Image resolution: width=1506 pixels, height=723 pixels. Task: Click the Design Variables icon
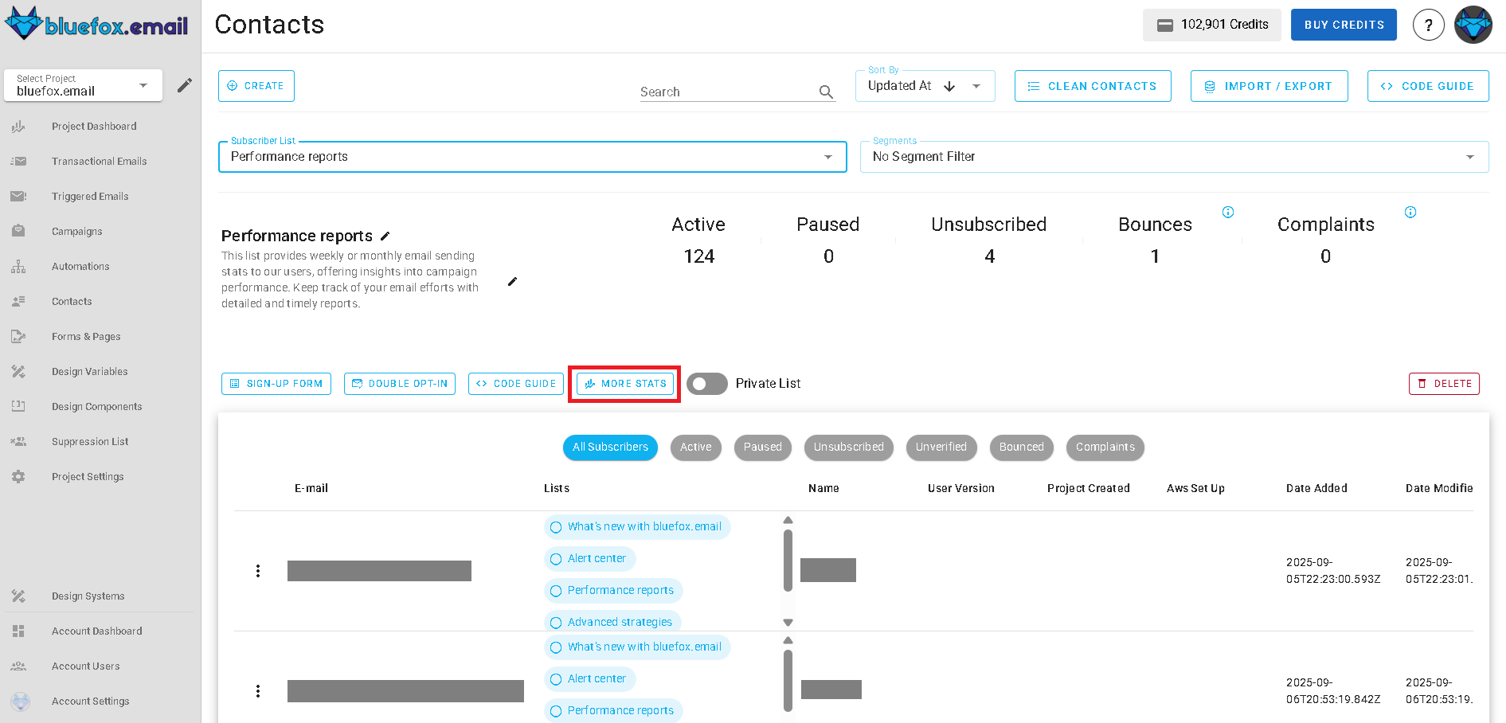tap(18, 371)
